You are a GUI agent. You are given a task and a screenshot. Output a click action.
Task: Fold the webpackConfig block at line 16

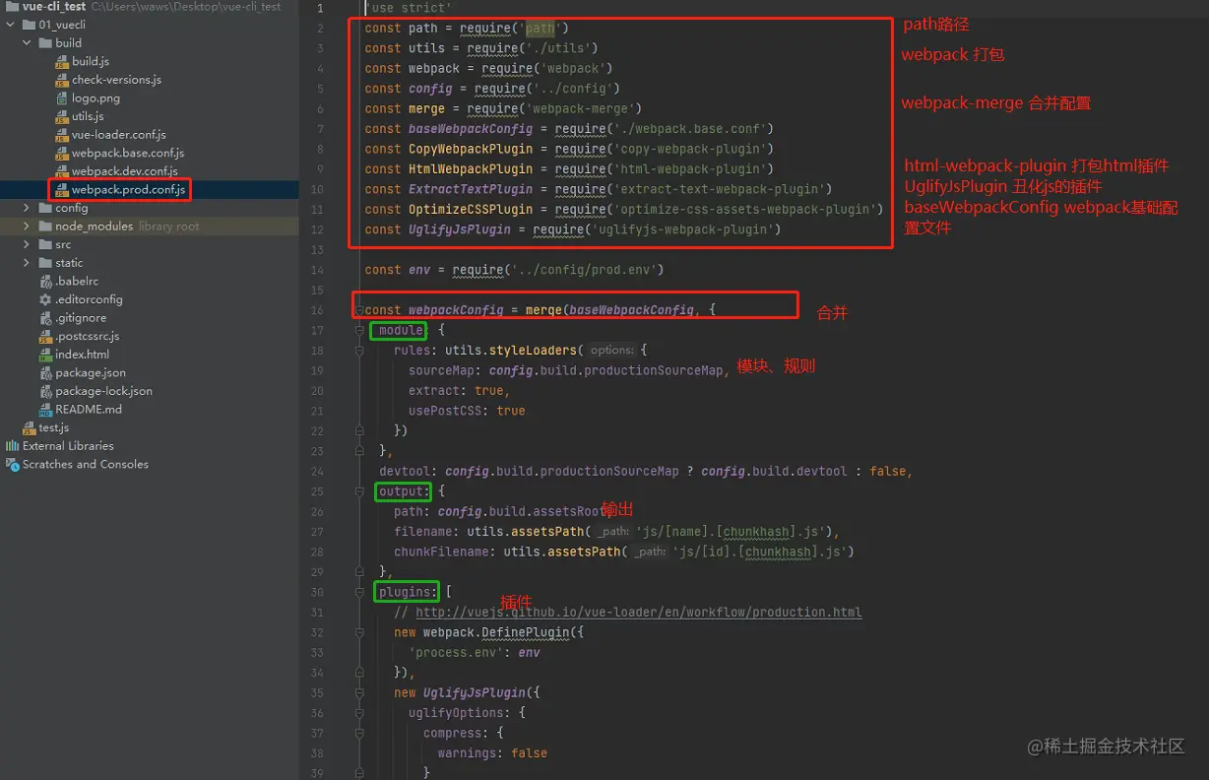pyautogui.click(x=359, y=310)
